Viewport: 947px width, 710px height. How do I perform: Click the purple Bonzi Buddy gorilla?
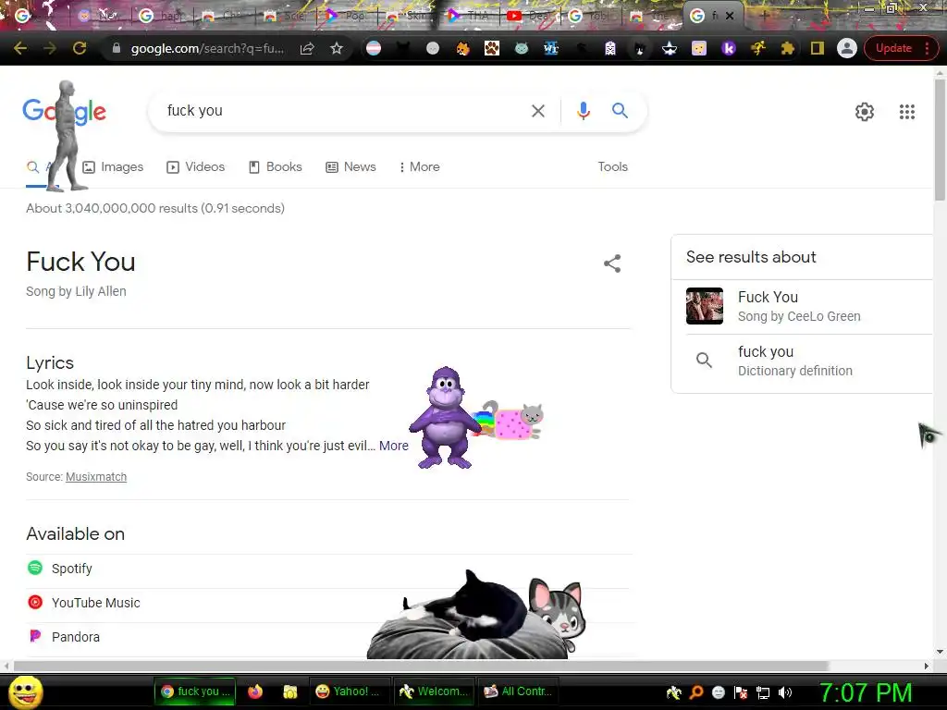point(445,417)
